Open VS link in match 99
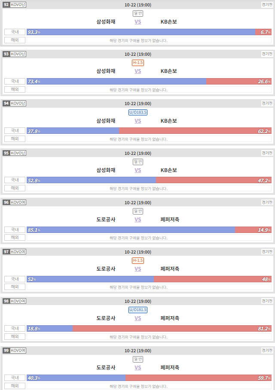The width and height of the screenshot is (275, 390). 138,368
